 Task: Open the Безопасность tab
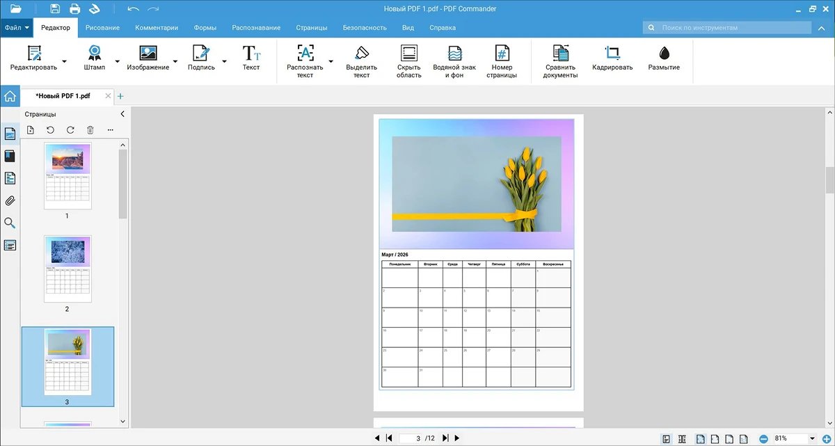point(364,28)
